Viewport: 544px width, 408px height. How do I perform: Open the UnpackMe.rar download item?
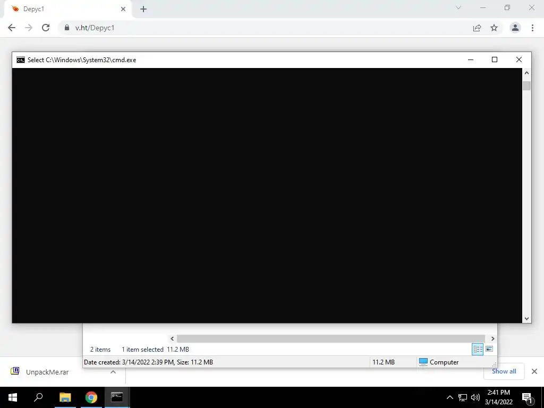(x=47, y=372)
